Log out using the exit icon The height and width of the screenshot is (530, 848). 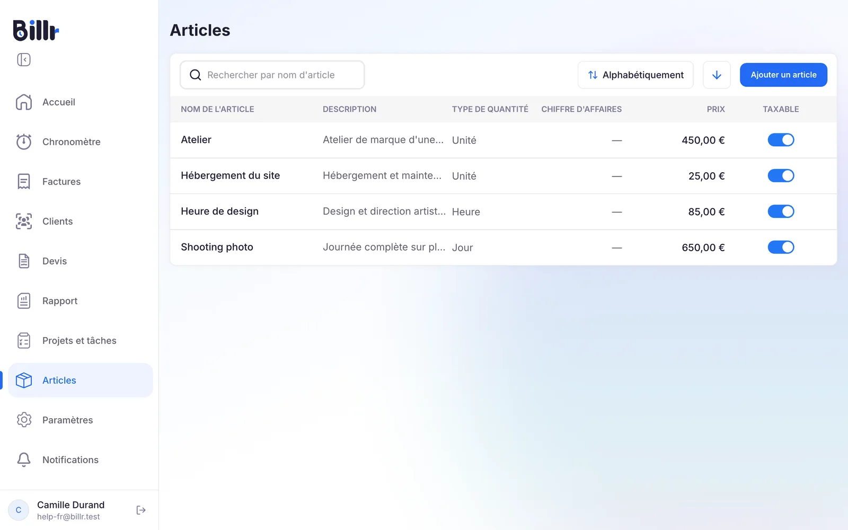tap(141, 510)
